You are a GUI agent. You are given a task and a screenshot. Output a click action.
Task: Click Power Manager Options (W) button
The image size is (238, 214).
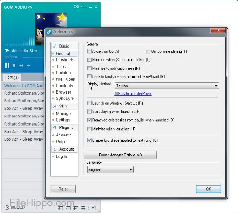click(120, 155)
